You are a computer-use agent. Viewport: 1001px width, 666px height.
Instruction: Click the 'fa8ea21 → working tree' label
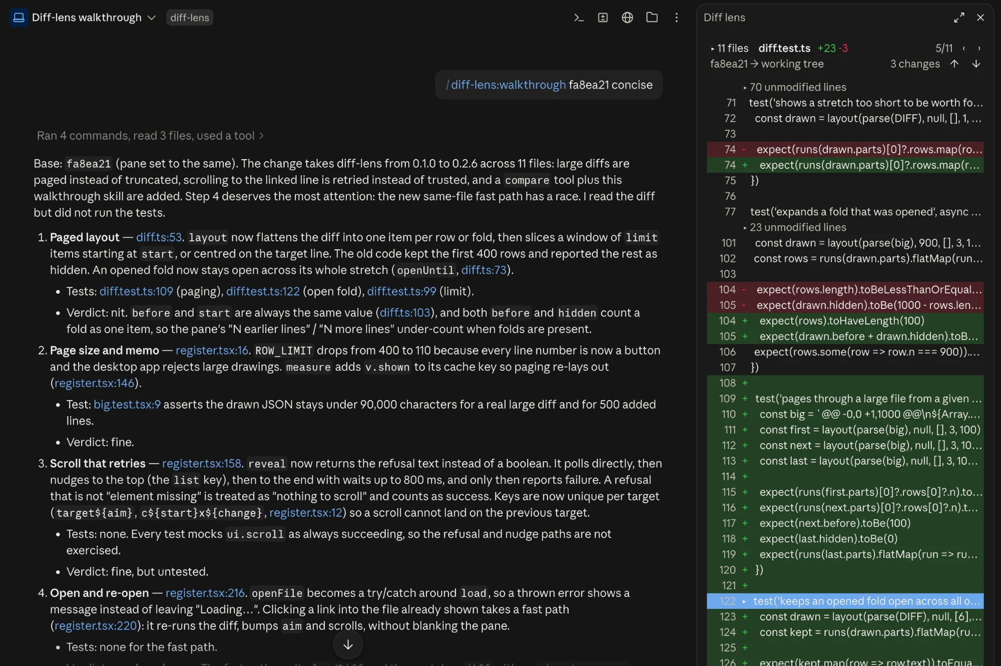[x=766, y=64]
